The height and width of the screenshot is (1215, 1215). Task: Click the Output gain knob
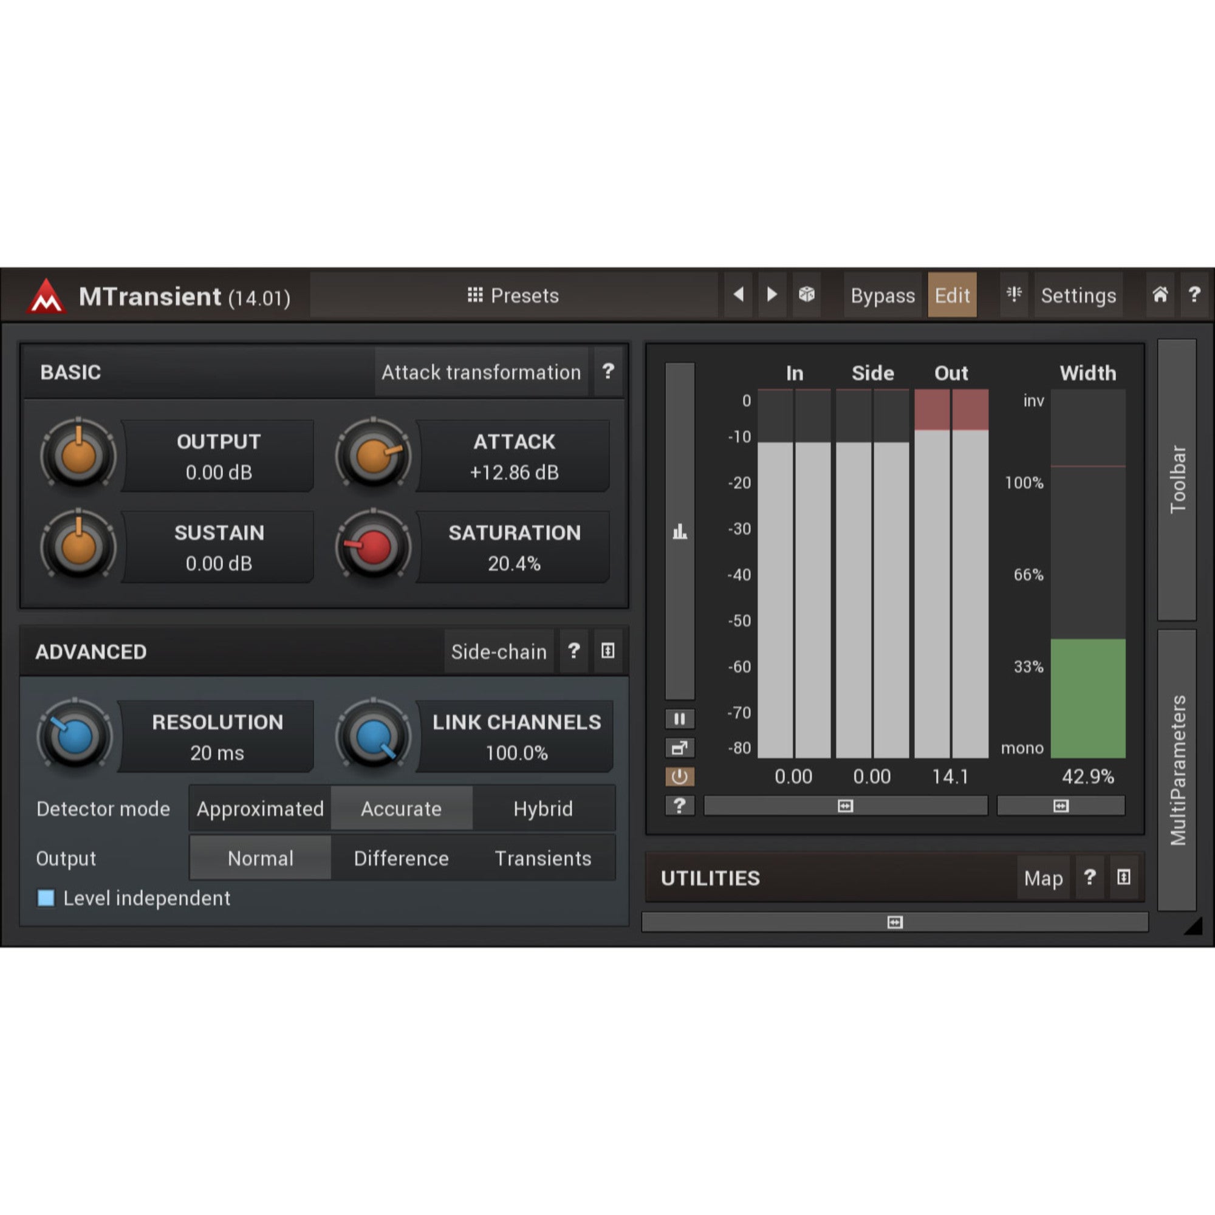click(x=78, y=454)
